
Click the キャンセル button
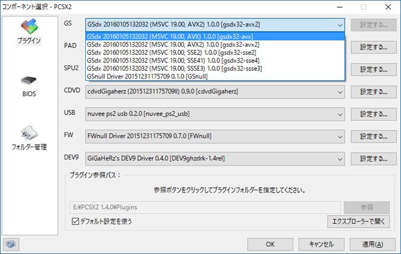pyautogui.click(x=321, y=245)
